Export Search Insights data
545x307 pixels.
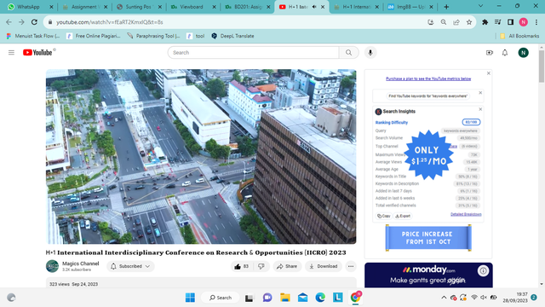pos(403,216)
